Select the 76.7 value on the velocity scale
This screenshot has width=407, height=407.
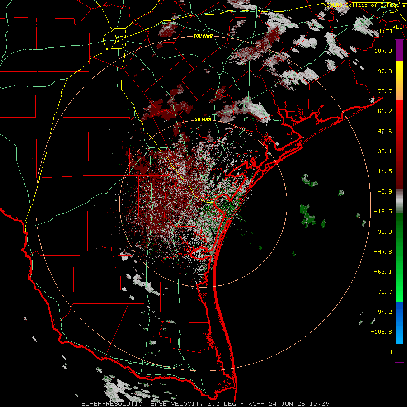coord(385,91)
